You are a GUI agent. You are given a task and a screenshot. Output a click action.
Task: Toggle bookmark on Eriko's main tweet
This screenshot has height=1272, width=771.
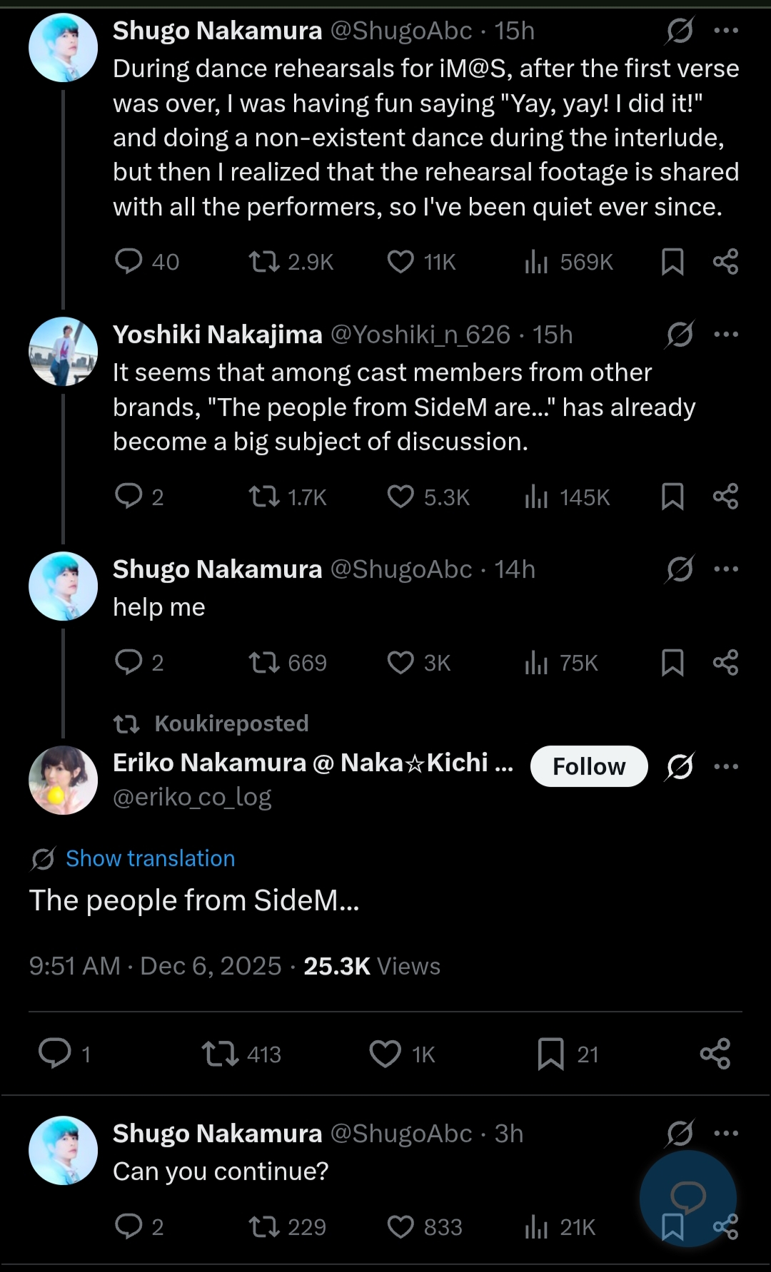[x=550, y=1054]
